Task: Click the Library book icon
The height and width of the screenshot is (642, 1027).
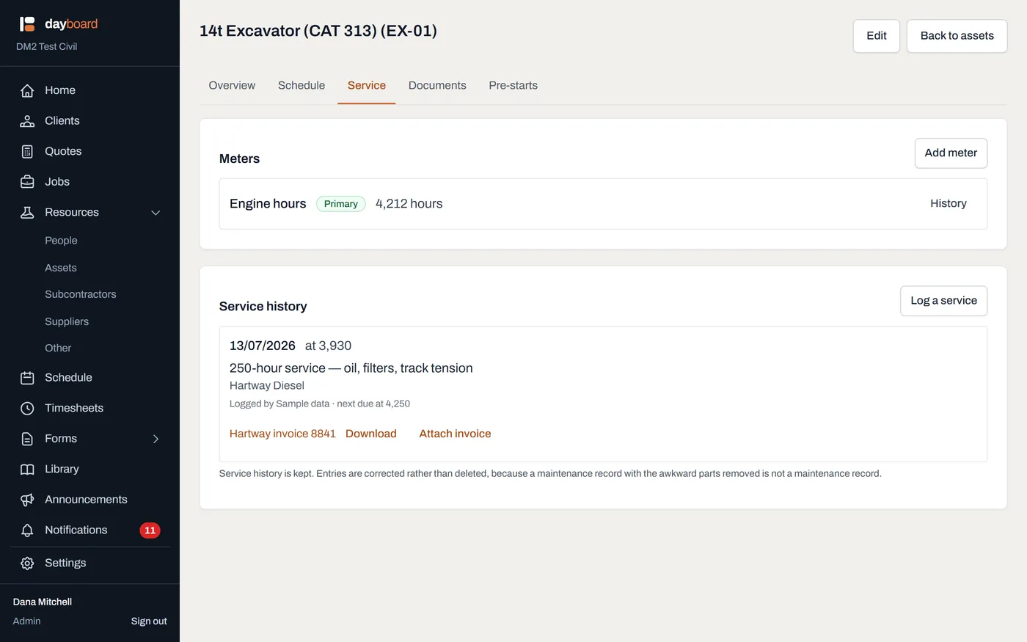Action: pos(27,470)
